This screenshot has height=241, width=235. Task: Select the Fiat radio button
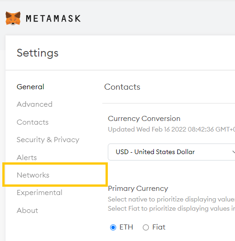pyautogui.click(x=146, y=227)
